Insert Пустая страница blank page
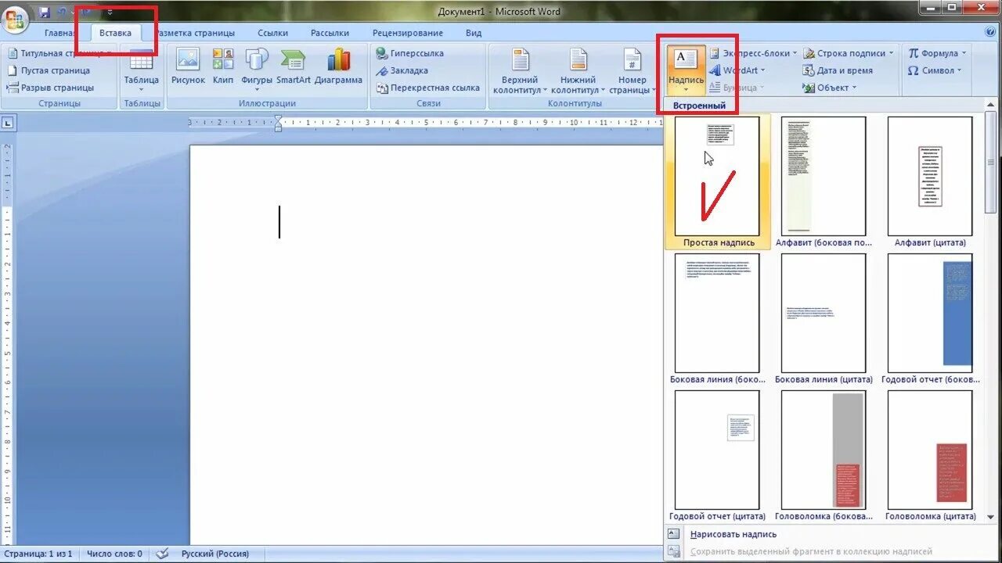 [x=49, y=70]
